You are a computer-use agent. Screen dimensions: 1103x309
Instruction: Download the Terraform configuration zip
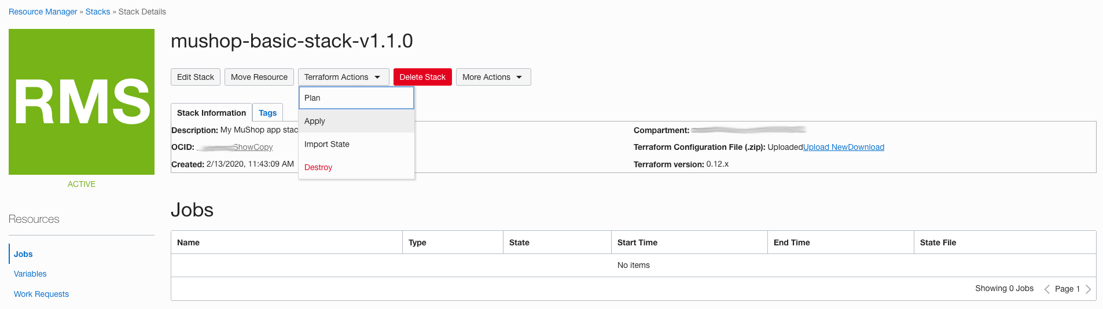coord(867,147)
